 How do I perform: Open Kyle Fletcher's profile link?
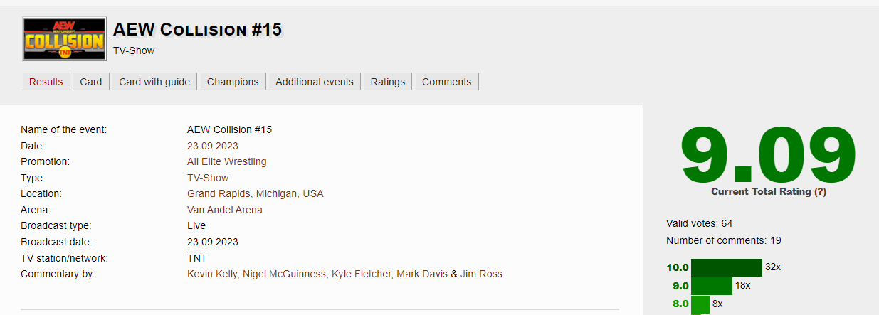click(x=362, y=274)
